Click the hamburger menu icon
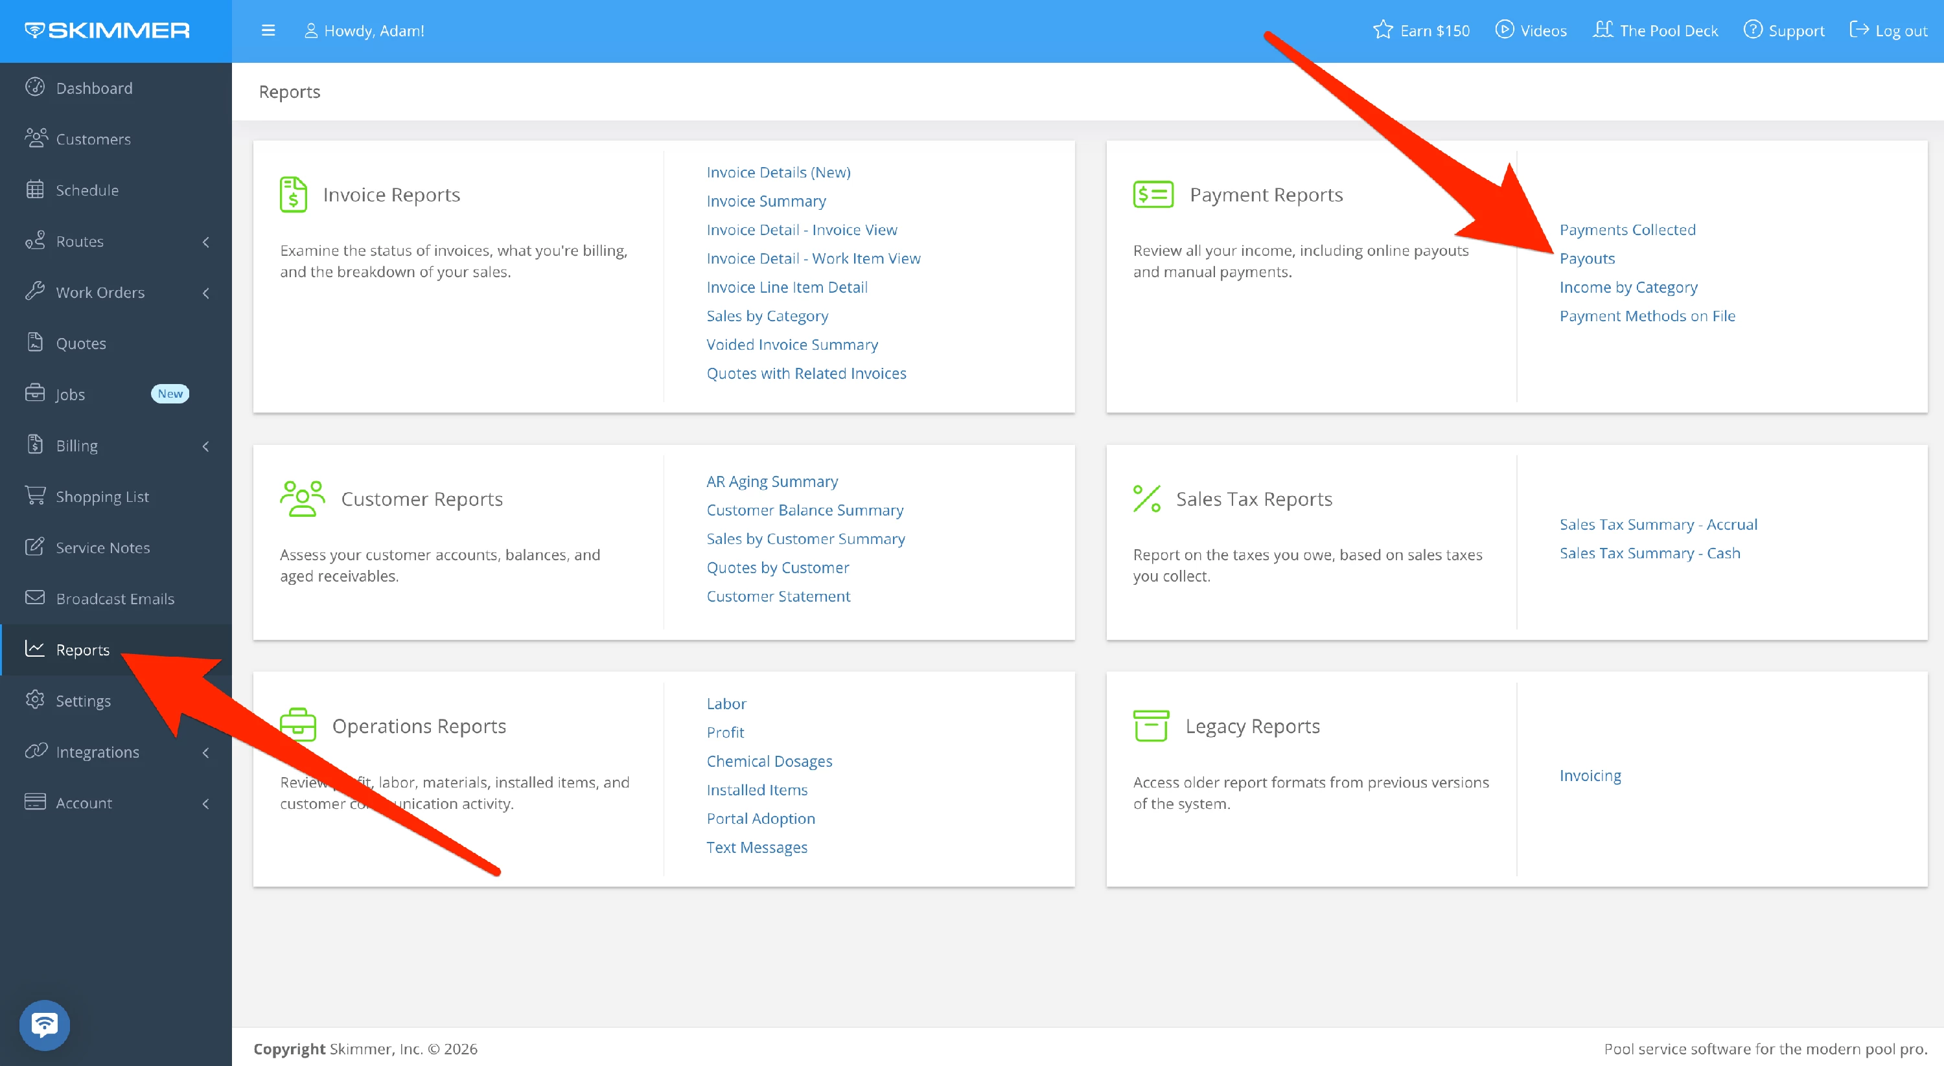1944x1066 pixels. 268,30
